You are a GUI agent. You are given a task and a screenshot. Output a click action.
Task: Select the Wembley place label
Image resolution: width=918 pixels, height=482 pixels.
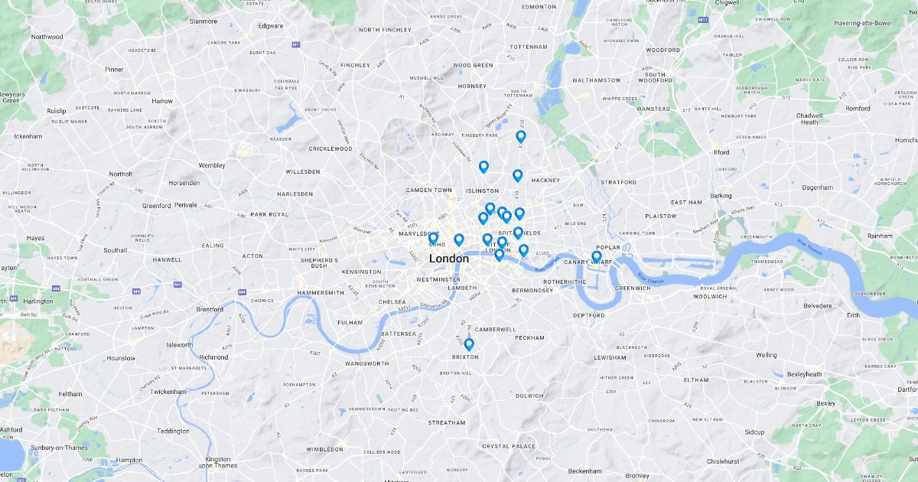(x=212, y=165)
